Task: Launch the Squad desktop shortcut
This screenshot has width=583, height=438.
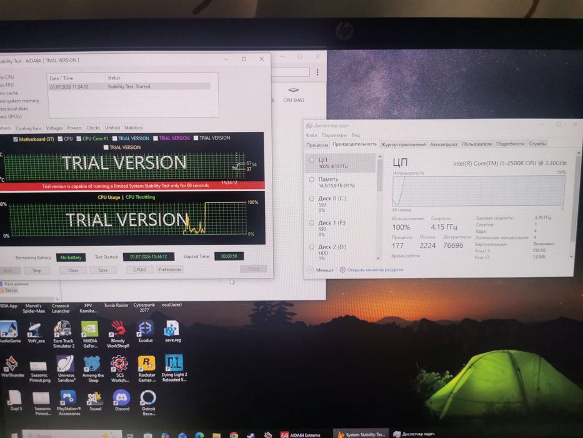Action: 95,400
